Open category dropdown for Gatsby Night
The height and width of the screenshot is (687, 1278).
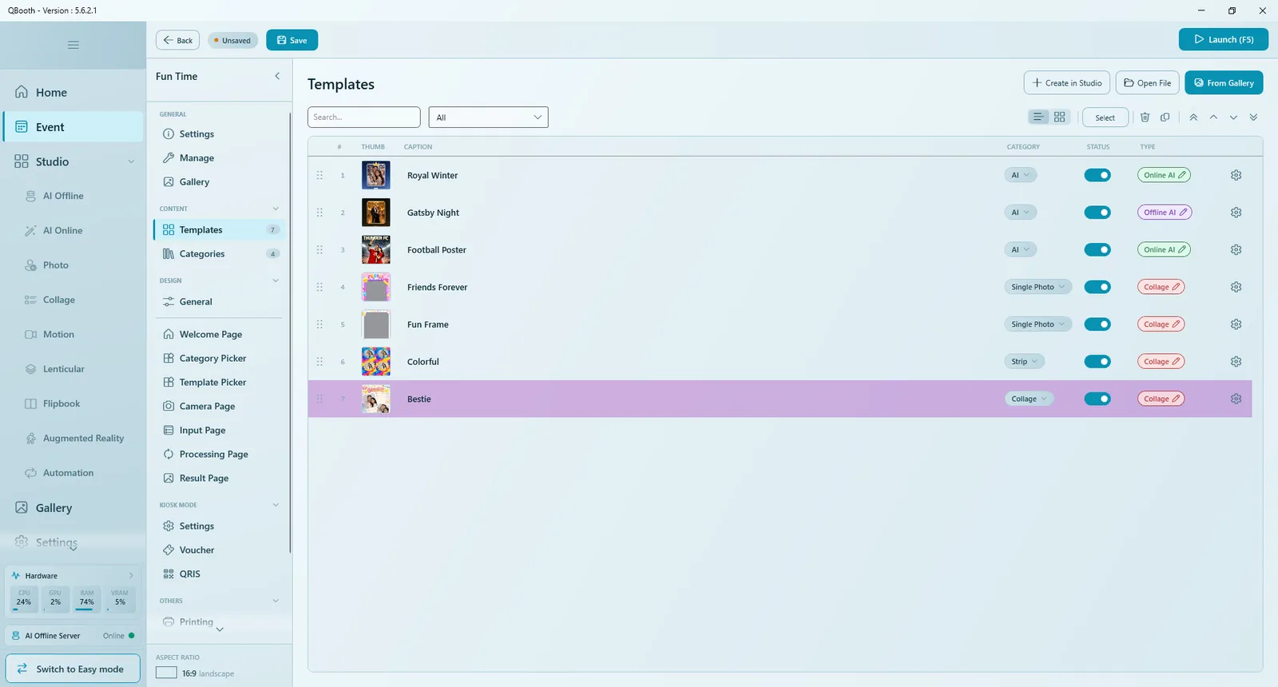coord(1020,212)
